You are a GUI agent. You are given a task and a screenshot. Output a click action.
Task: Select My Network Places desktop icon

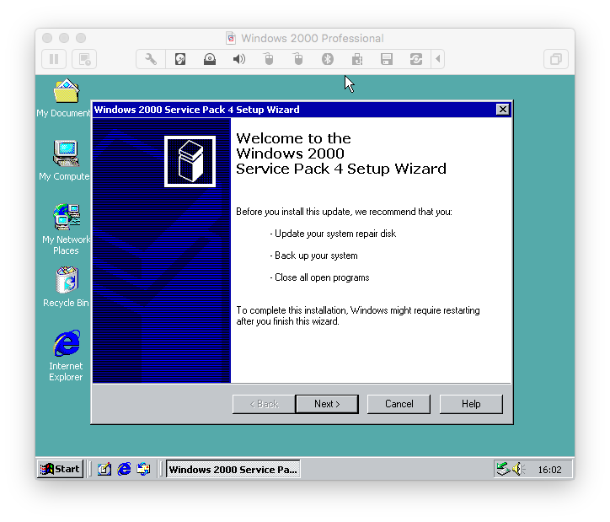click(x=66, y=229)
